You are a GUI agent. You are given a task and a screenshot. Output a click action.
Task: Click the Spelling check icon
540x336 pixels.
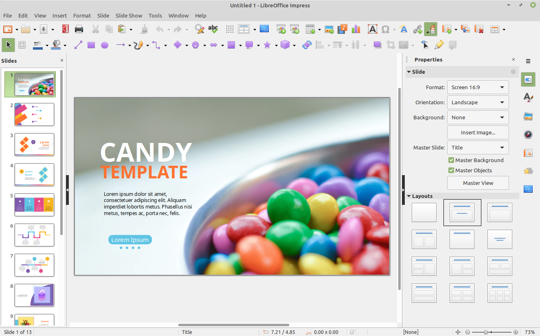coord(213,29)
